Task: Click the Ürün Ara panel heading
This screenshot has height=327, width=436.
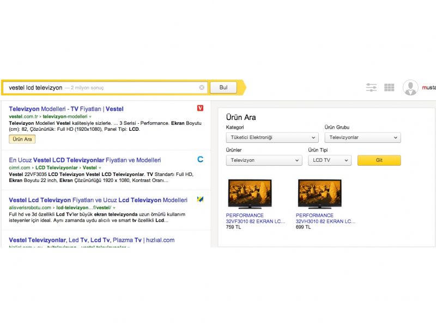Action: 241,117
